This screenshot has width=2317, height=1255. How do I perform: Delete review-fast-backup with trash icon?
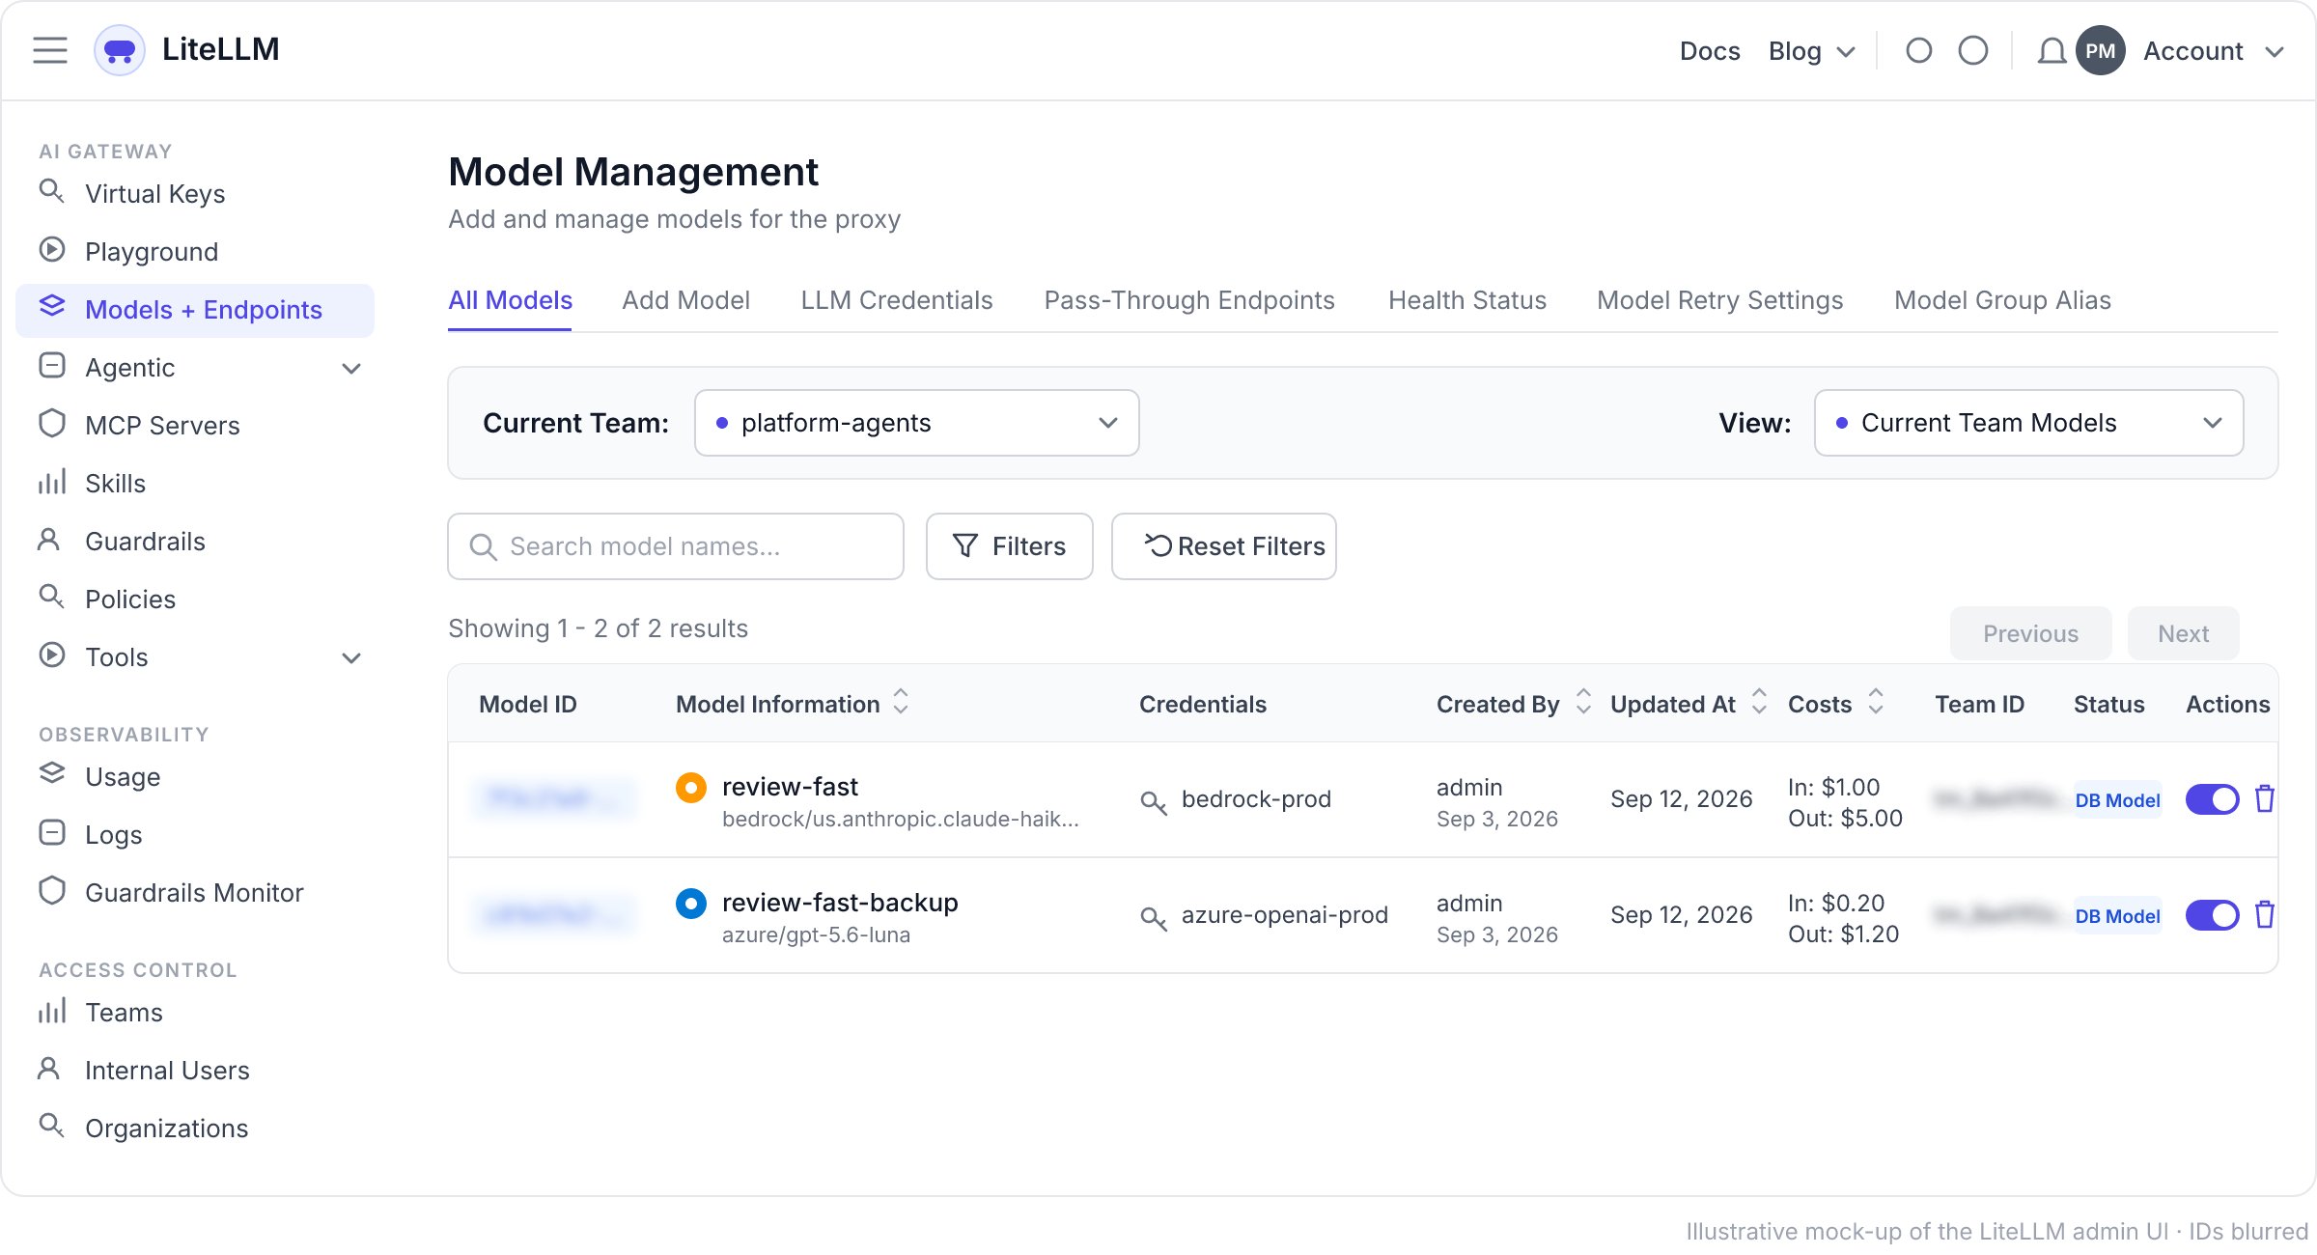pos(2265,914)
